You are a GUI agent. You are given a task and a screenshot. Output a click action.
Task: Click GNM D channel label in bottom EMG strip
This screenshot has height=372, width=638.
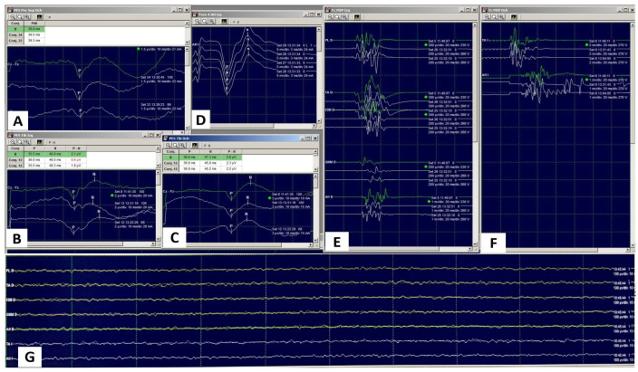[x=11, y=314]
